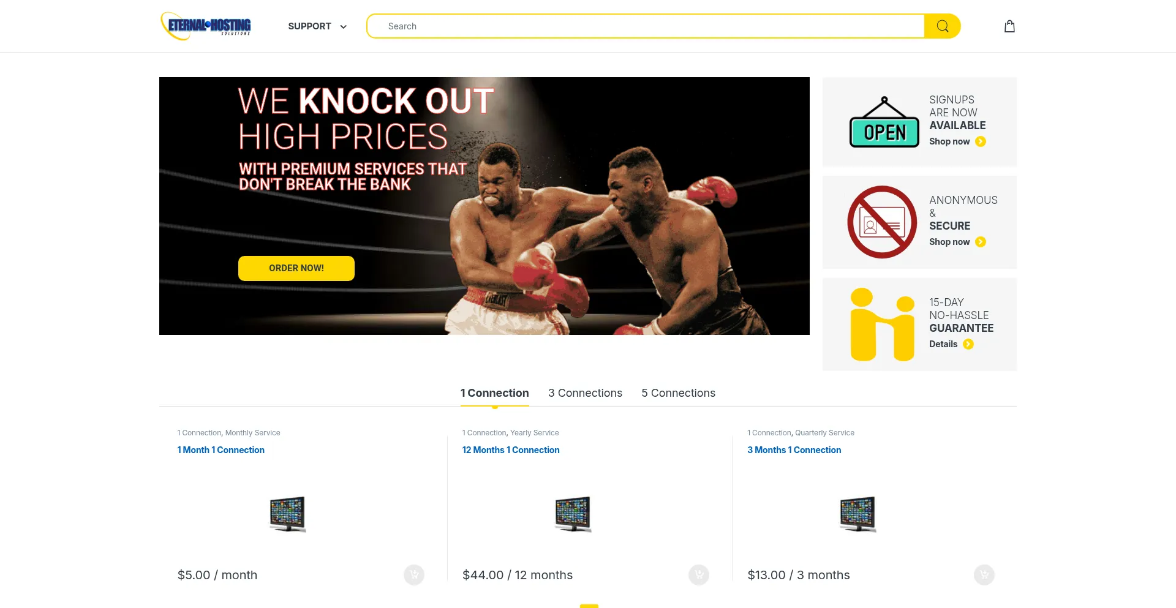1176x608 pixels.
Task: Click the yellow search magnifier button
Action: 942,26
